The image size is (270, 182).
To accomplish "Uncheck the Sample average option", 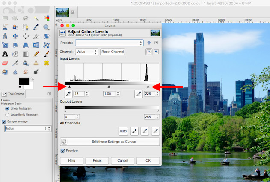I will pyautogui.click(x=4, y=121).
